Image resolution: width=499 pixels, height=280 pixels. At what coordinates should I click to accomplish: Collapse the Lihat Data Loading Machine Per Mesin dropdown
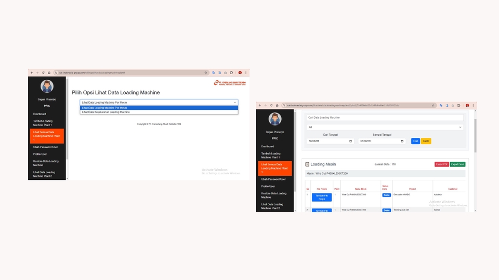click(159, 103)
